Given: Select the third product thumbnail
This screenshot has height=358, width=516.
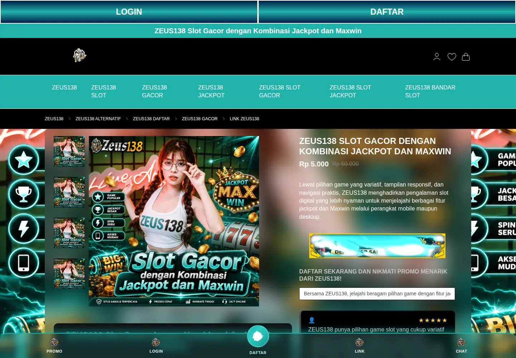Looking at the screenshot, I should [69, 233].
